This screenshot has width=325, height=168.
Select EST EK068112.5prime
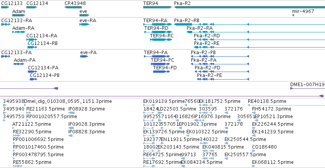click(x=273, y=162)
